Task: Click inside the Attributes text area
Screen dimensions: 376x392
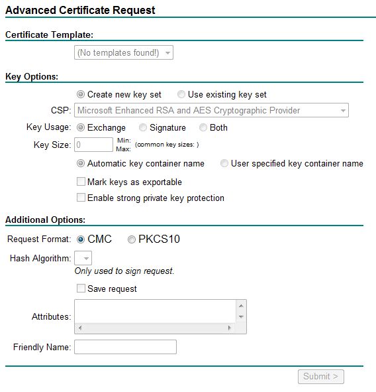Action: pyautogui.click(x=155, y=311)
